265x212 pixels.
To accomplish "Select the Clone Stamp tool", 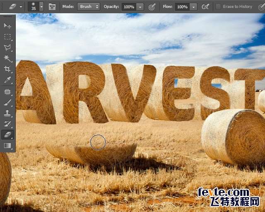I will pos(7,113).
